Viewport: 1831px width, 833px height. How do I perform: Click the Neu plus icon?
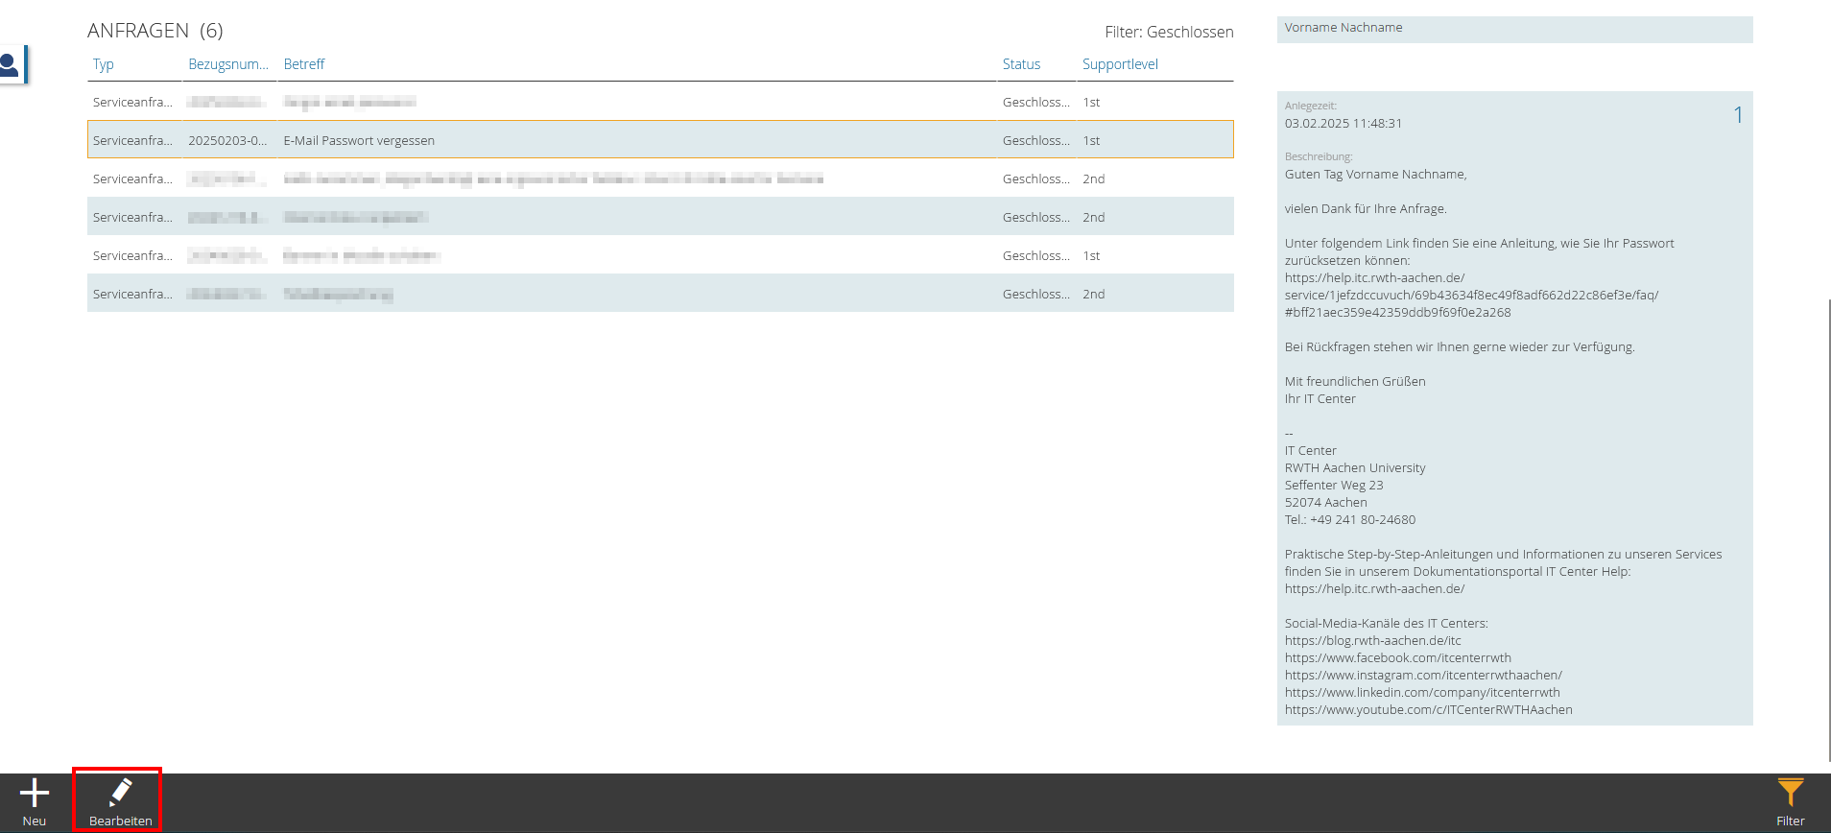tap(35, 793)
